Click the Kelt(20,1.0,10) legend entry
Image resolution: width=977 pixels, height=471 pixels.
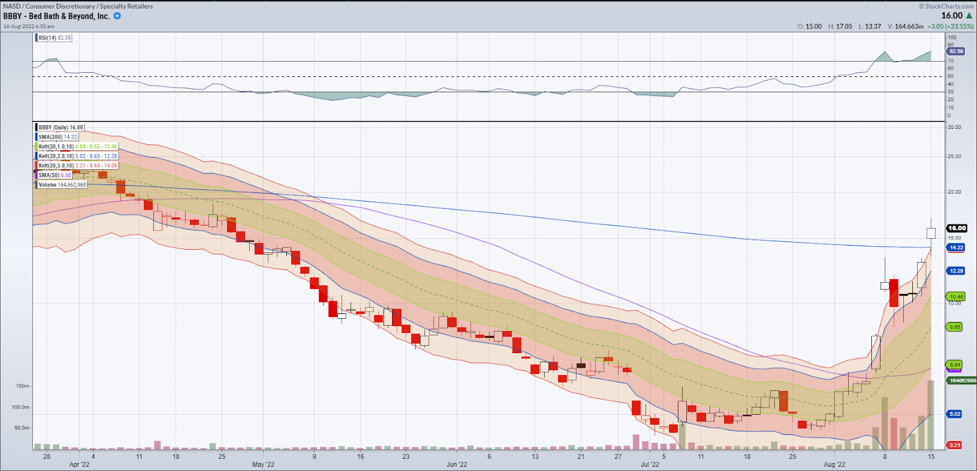coord(76,147)
